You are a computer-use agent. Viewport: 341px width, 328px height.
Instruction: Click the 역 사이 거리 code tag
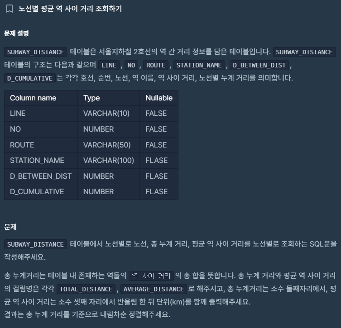(x=151, y=276)
